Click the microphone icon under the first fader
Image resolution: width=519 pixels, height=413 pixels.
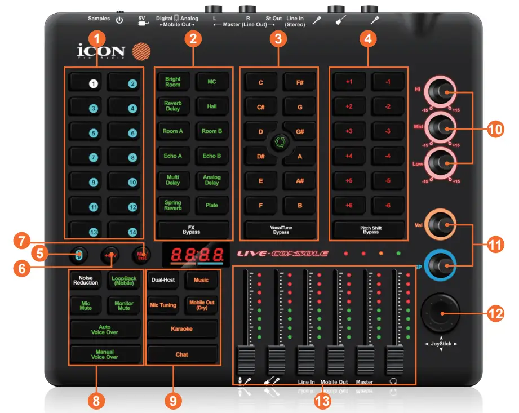click(x=241, y=379)
